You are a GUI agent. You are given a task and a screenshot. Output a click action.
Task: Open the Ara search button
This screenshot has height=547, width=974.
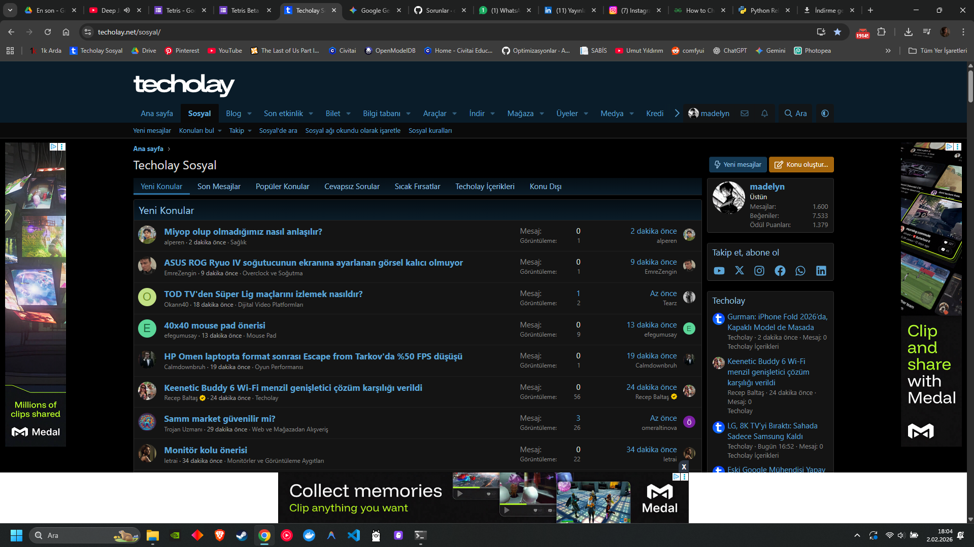click(795, 114)
